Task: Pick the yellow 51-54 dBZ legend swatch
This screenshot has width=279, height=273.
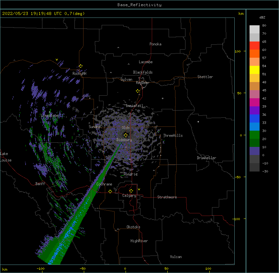Action: tap(254, 70)
